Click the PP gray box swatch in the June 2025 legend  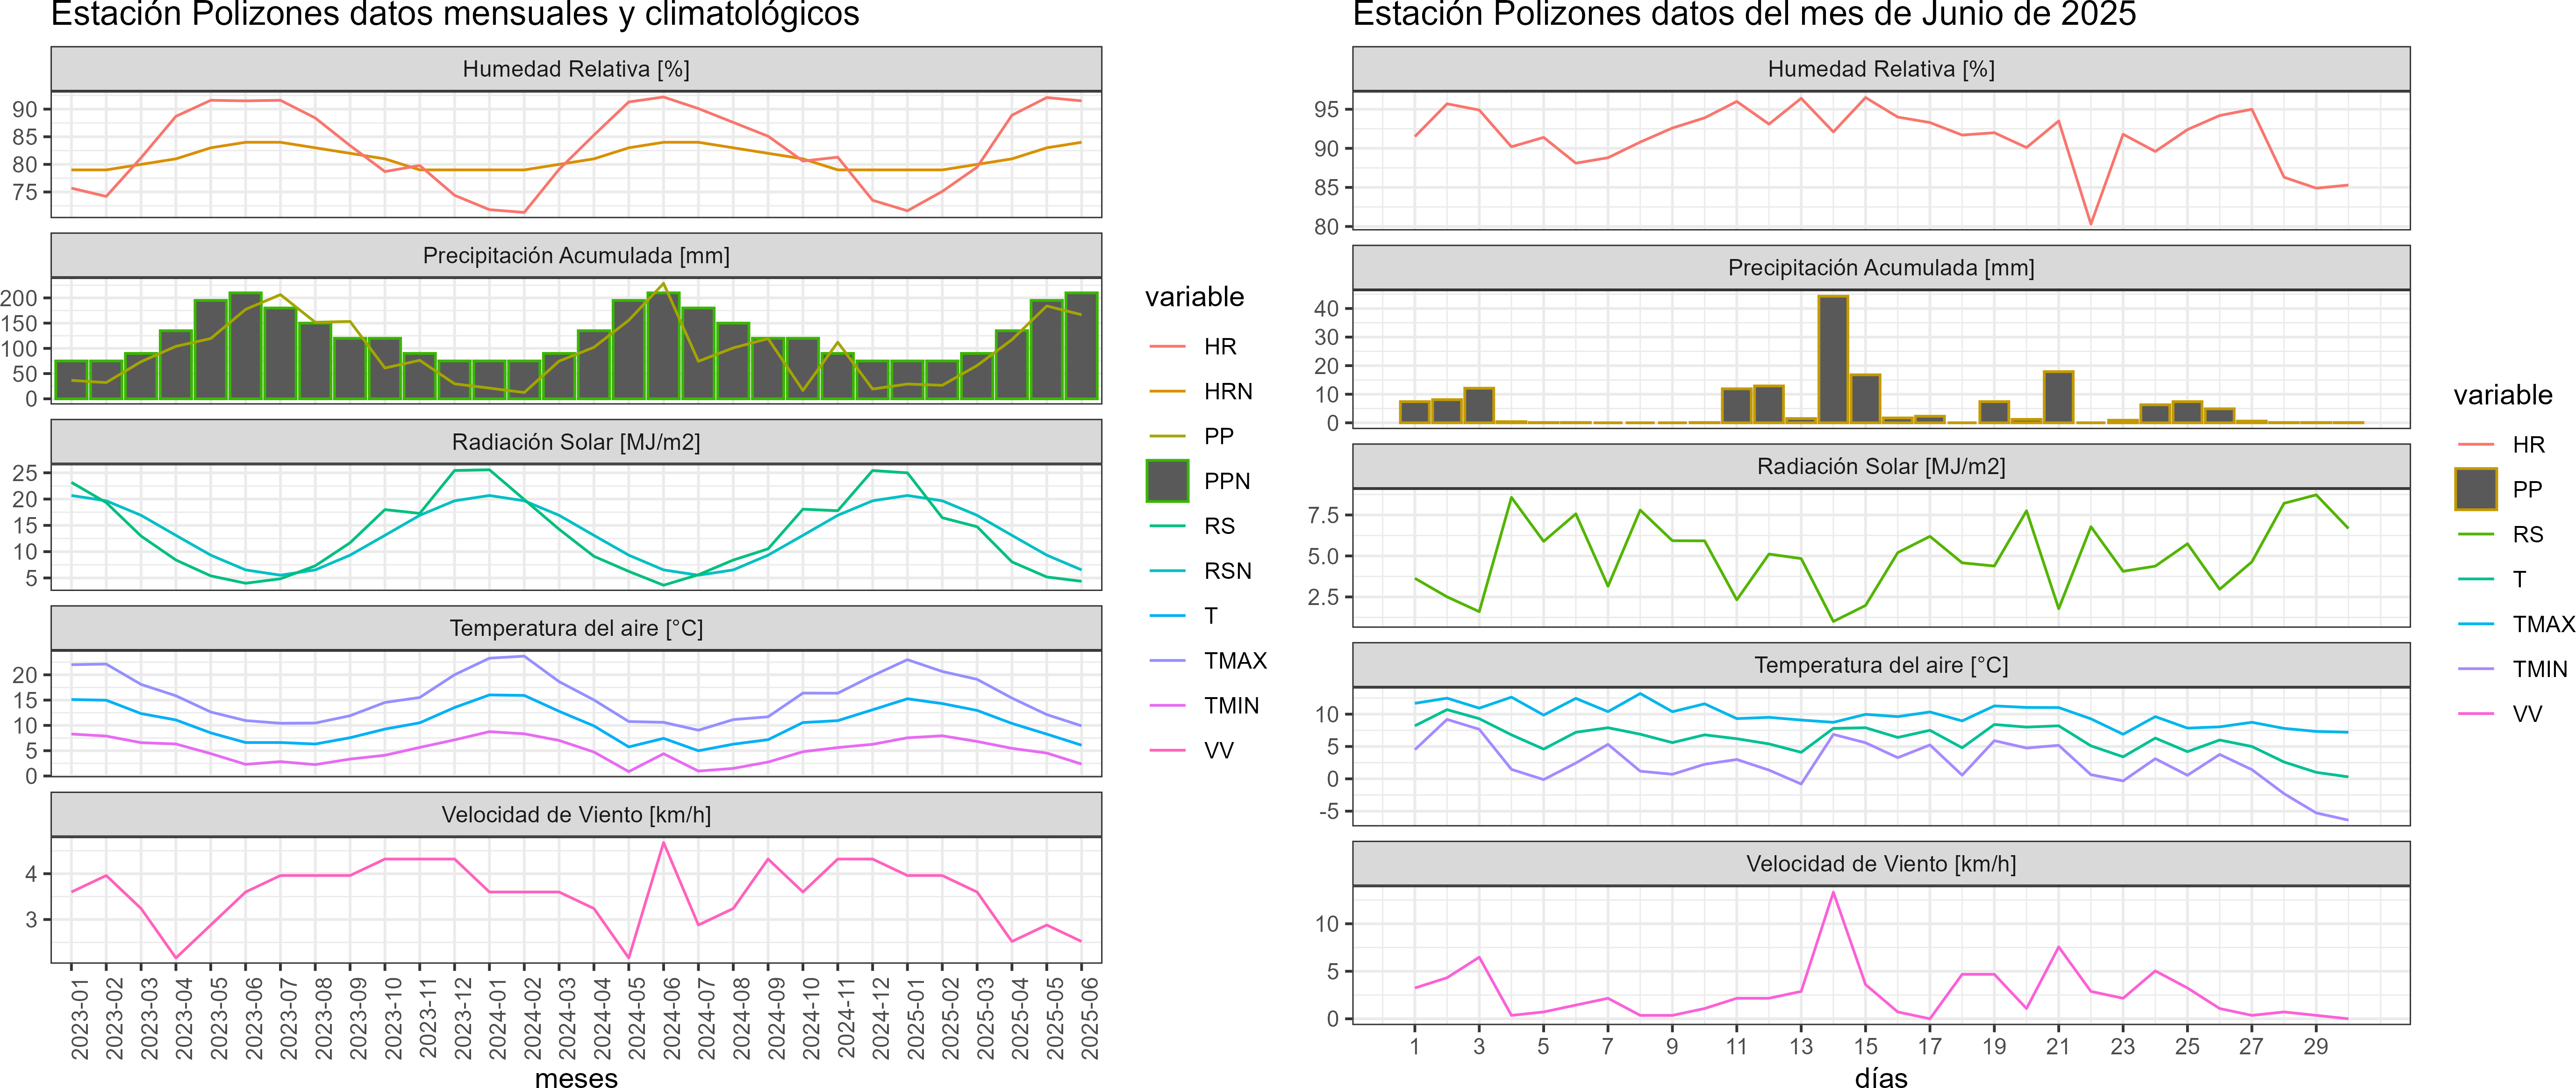click(2476, 489)
